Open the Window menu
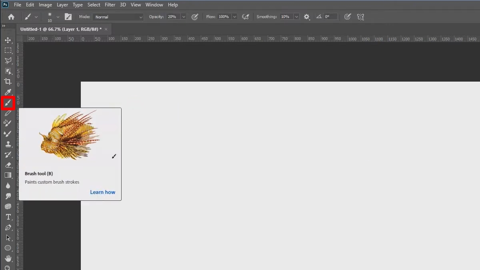This screenshot has height=270, width=480. click(x=154, y=5)
